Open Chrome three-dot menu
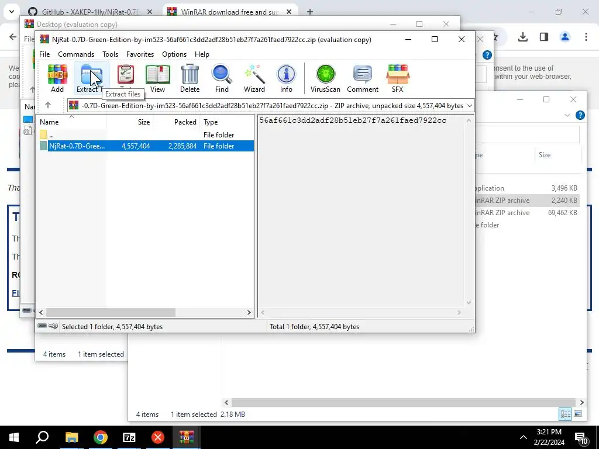This screenshot has width=599, height=449. pyautogui.click(x=586, y=37)
